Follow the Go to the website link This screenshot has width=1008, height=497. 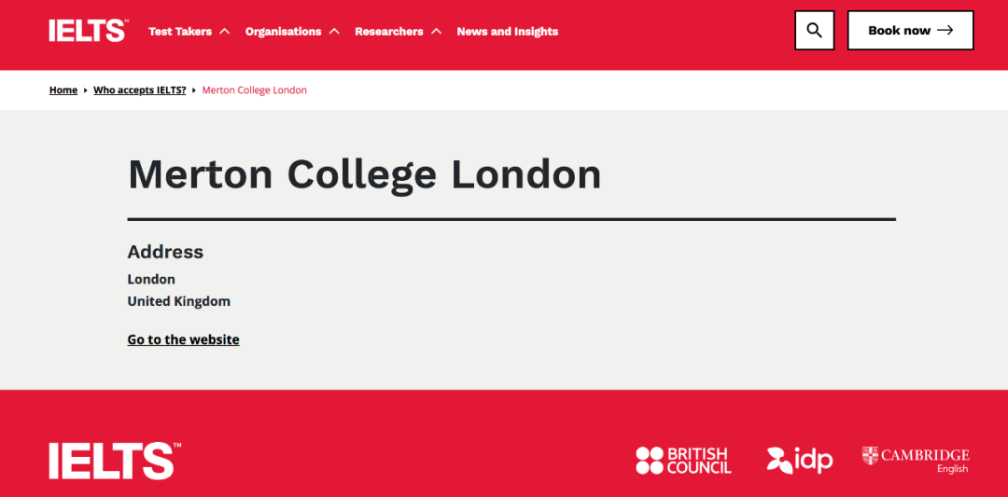pos(183,339)
